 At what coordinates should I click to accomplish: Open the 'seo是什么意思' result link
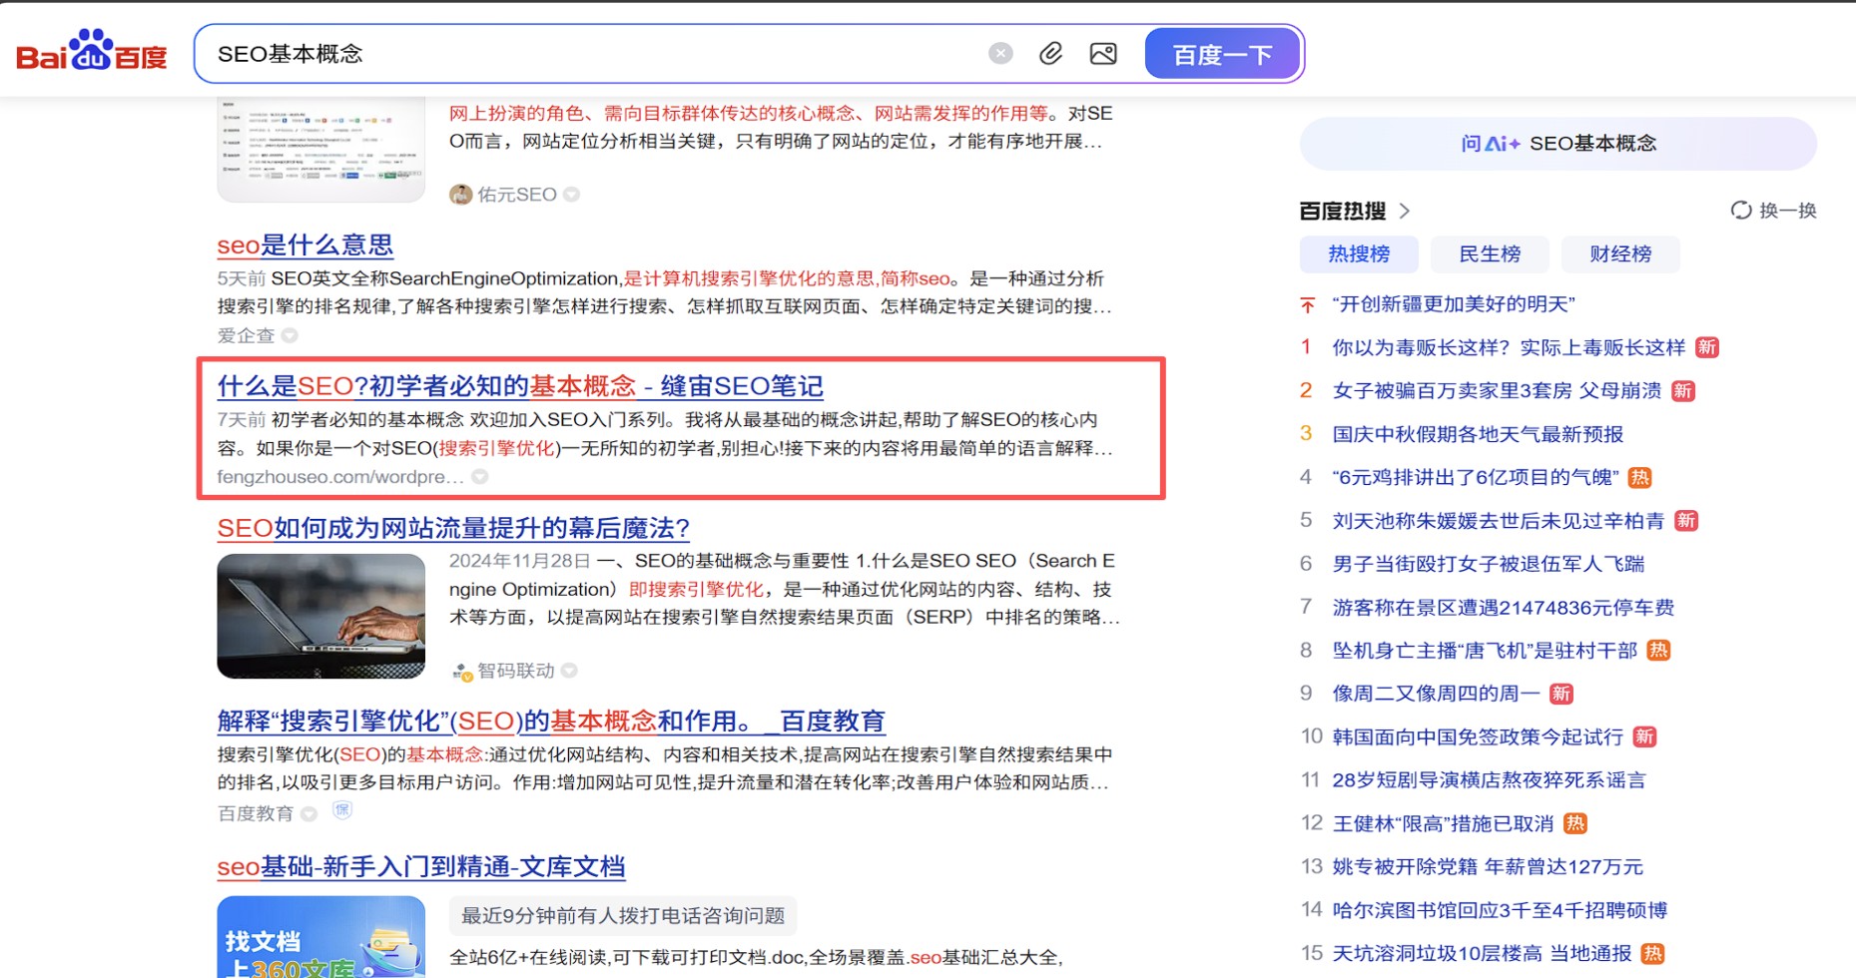pyautogui.click(x=306, y=244)
